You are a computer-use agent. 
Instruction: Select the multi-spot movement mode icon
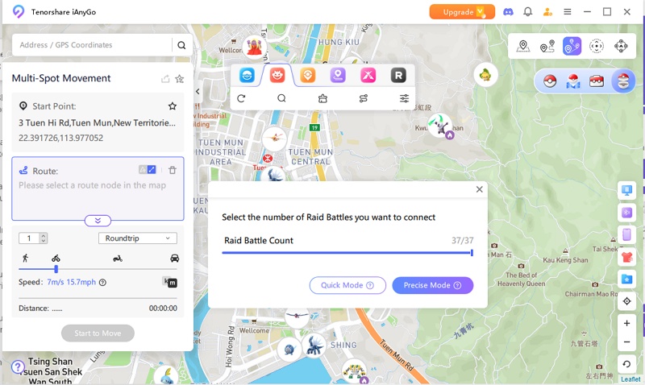point(572,46)
